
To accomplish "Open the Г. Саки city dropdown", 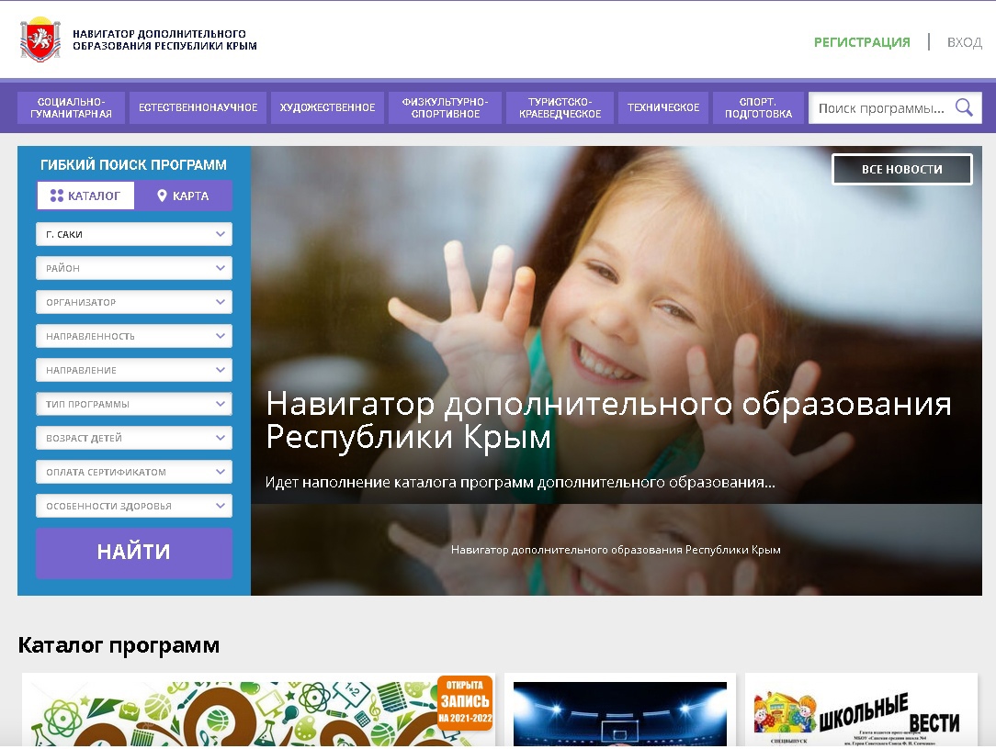I will (134, 234).
